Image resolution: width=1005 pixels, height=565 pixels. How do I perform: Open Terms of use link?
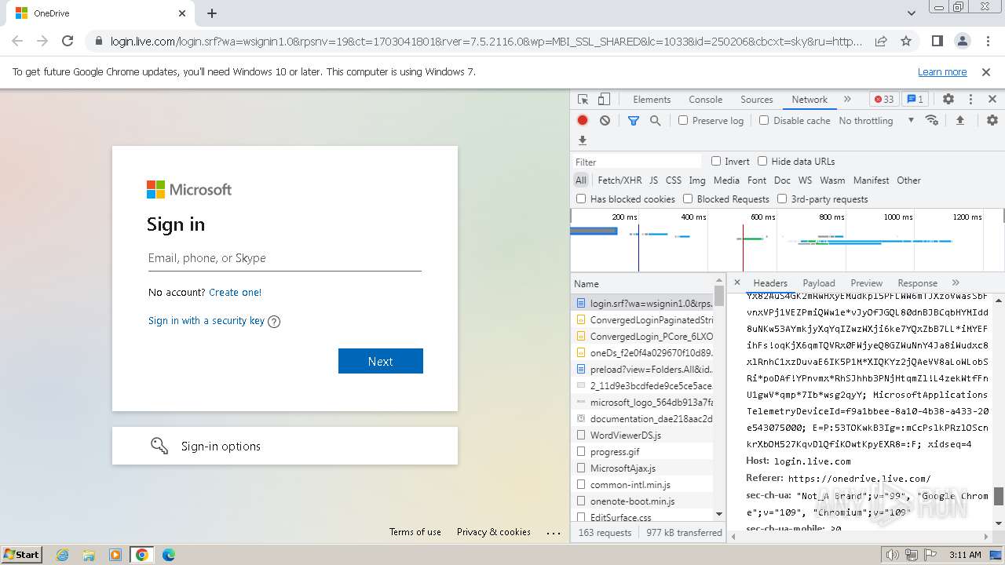pos(415,532)
